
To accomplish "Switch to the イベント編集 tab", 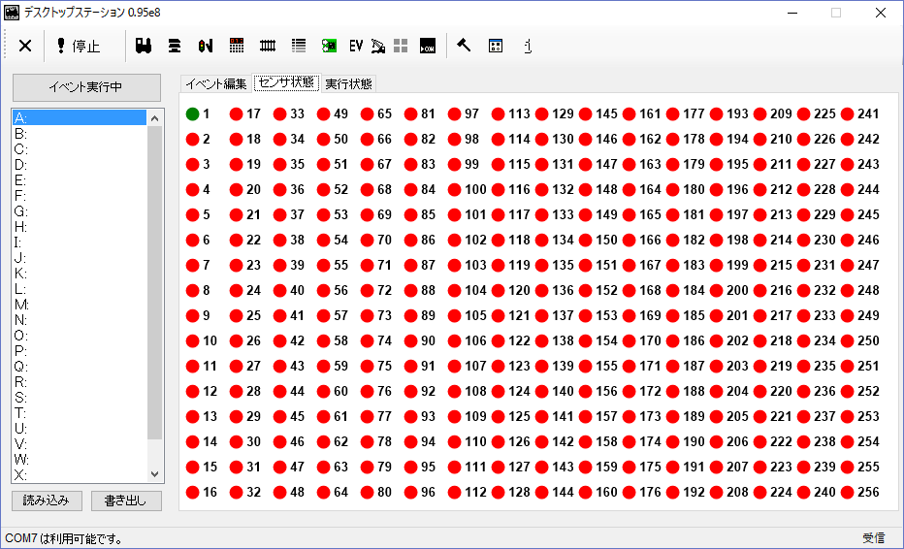I will (216, 84).
